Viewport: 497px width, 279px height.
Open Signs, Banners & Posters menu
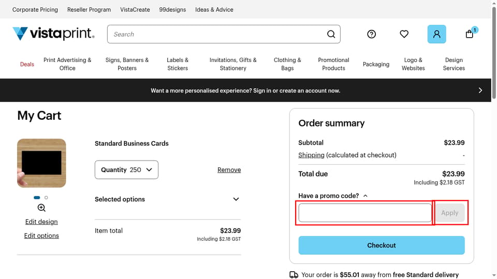[127, 64]
